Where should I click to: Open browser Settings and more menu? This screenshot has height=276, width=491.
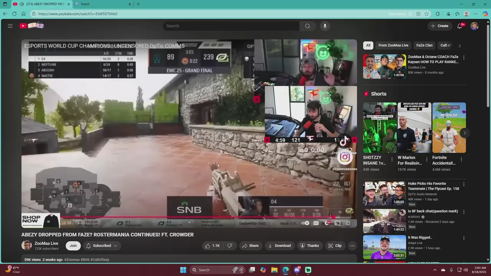[476, 14]
